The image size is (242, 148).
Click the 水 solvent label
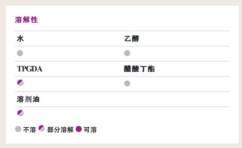20,39
